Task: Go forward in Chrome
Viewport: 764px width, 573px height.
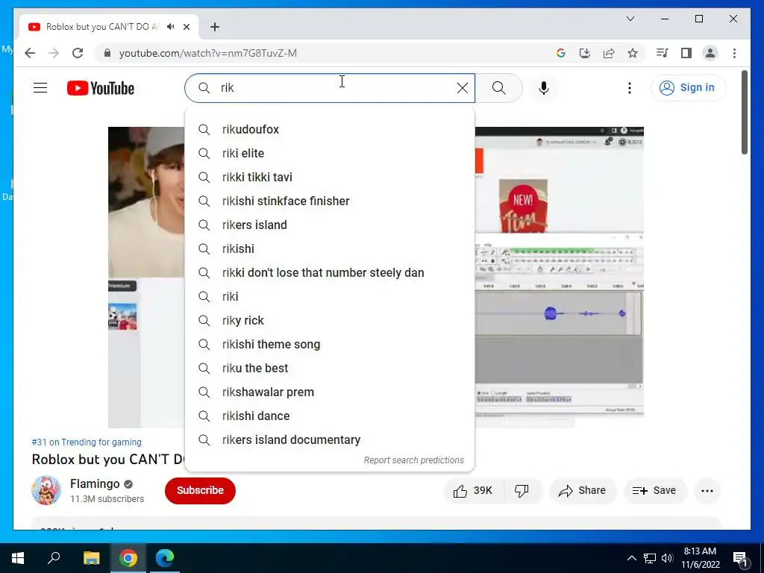Action: click(x=54, y=53)
